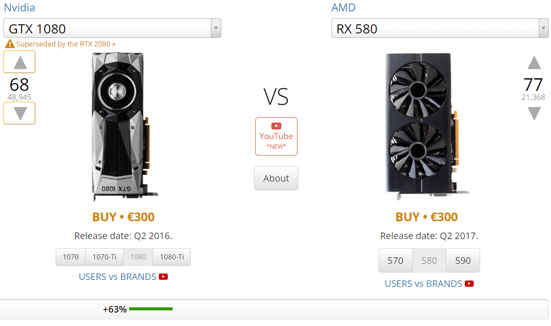Viewport: 551px width, 326px height.
Task: Select the 570 AMD model tab
Action: (x=395, y=260)
